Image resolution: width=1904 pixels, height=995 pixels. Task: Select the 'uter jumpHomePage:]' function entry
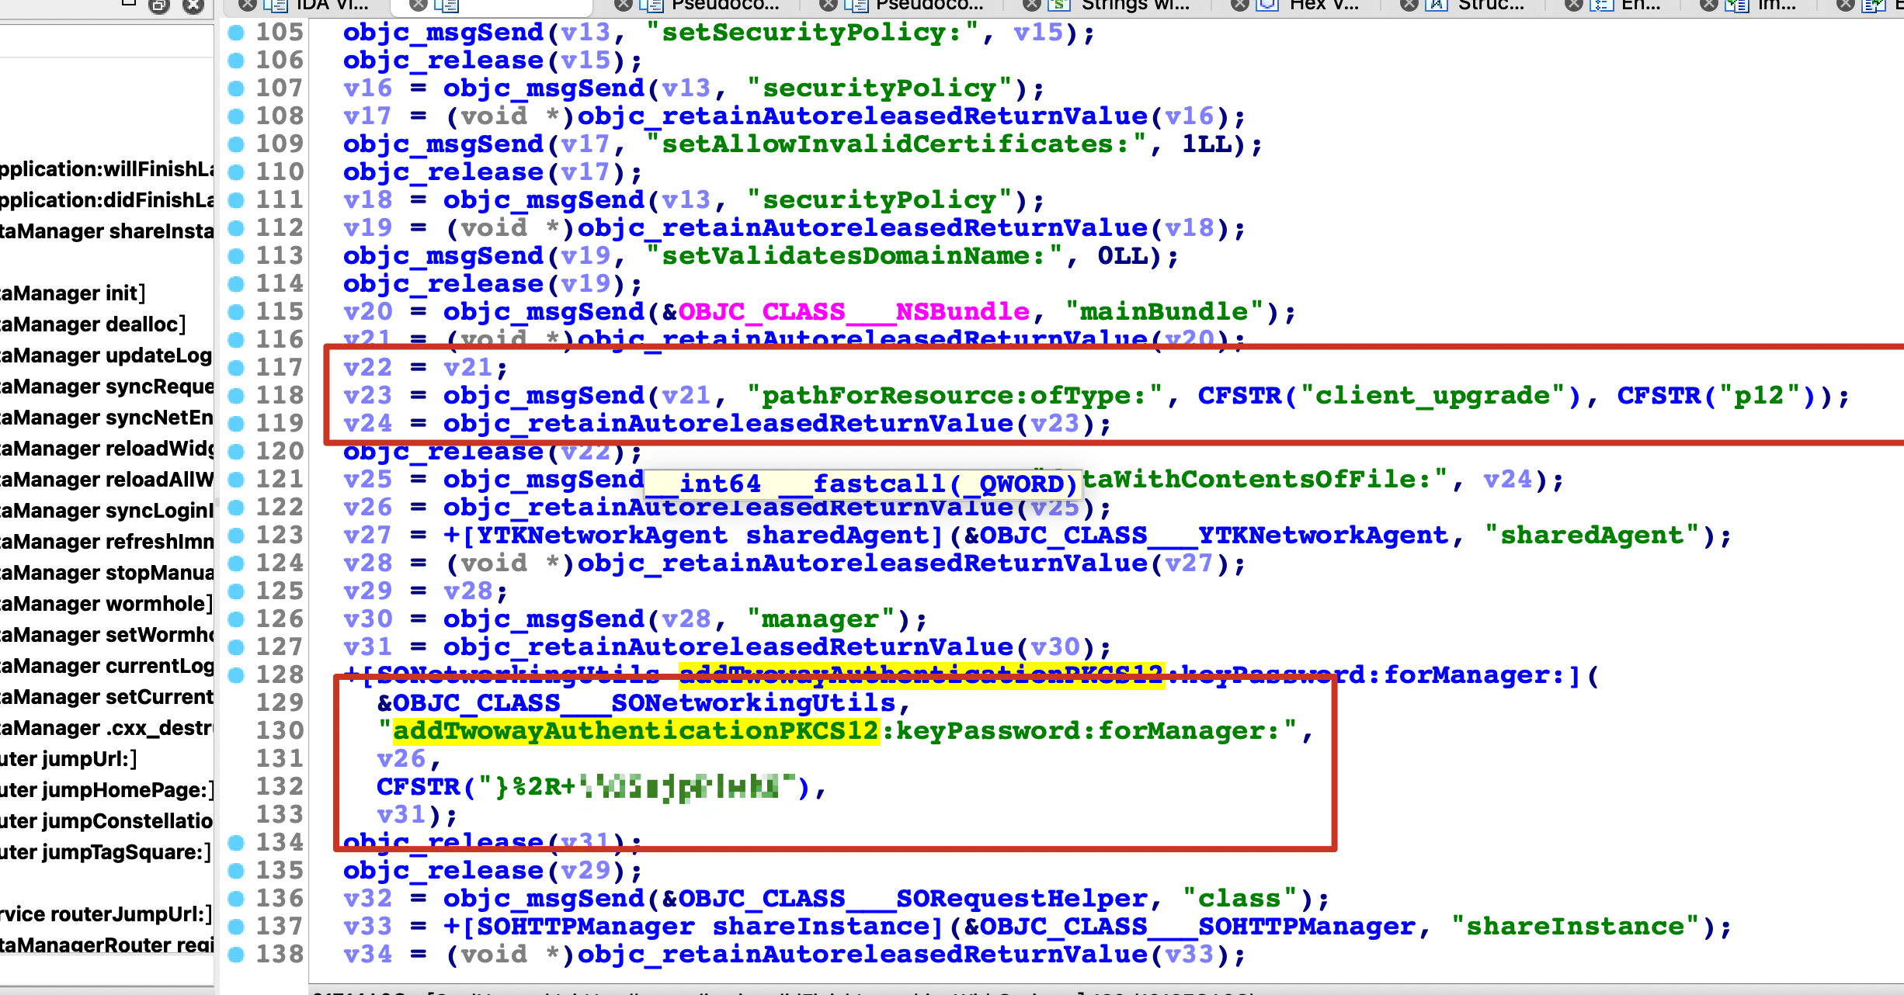coord(106,790)
